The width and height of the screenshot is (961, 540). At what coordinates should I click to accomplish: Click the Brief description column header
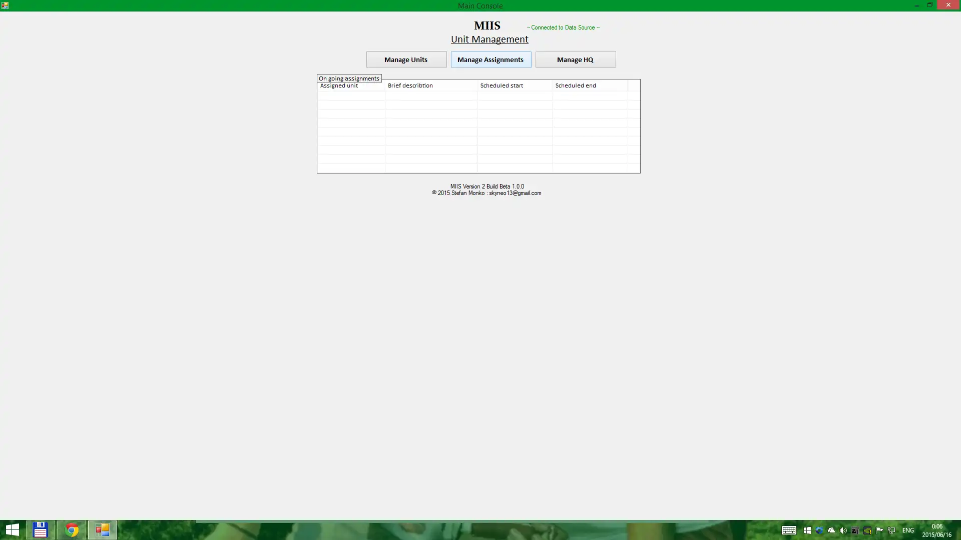click(x=430, y=85)
